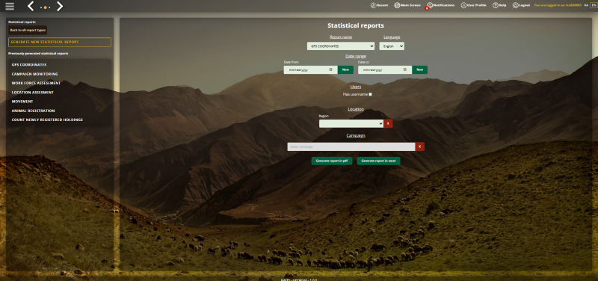Open GPS Coordinates previous report
The height and width of the screenshot is (281, 598).
[x=29, y=65]
